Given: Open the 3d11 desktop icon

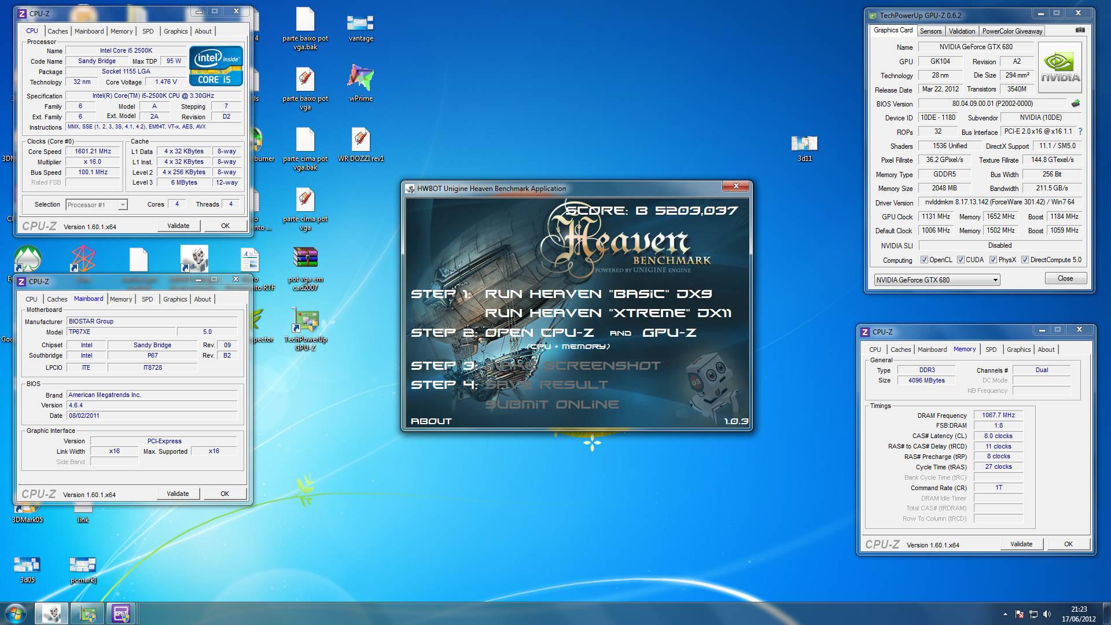Looking at the screenshot, I should 804,148.
